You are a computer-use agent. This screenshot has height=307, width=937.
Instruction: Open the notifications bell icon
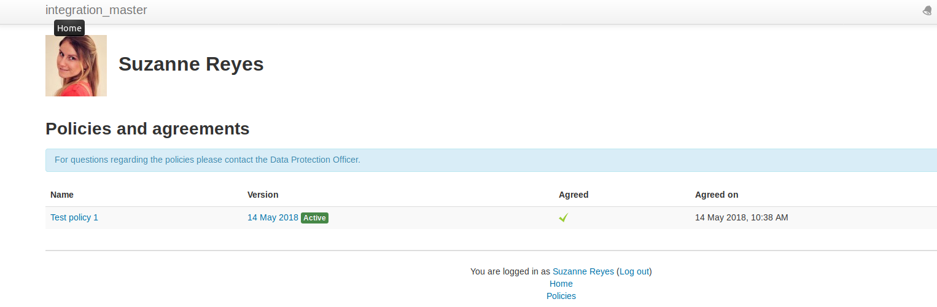click(x=928, y=10)
